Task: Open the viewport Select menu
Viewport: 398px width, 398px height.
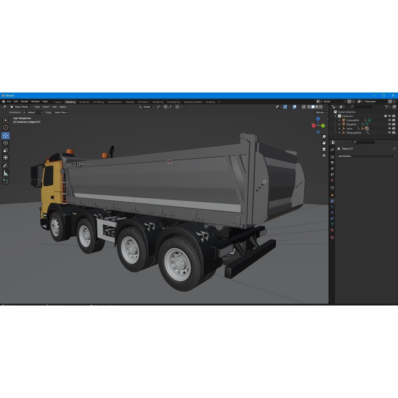Action: tap(46, 107)
